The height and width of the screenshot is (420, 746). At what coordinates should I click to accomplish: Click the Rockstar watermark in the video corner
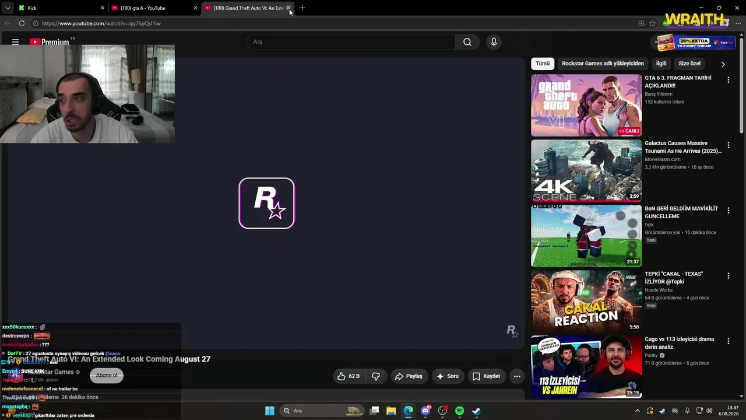coord(512,331)
